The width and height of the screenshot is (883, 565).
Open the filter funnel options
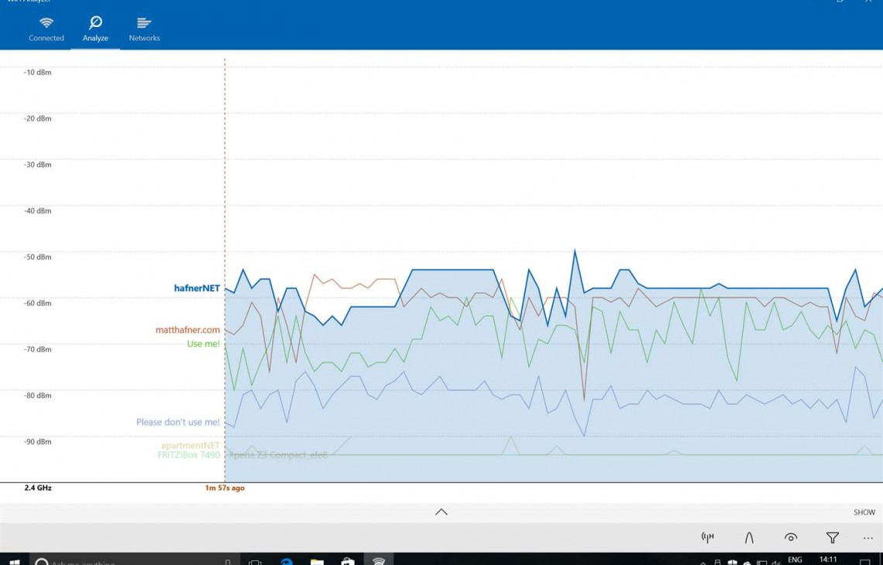tap(833, 537)
